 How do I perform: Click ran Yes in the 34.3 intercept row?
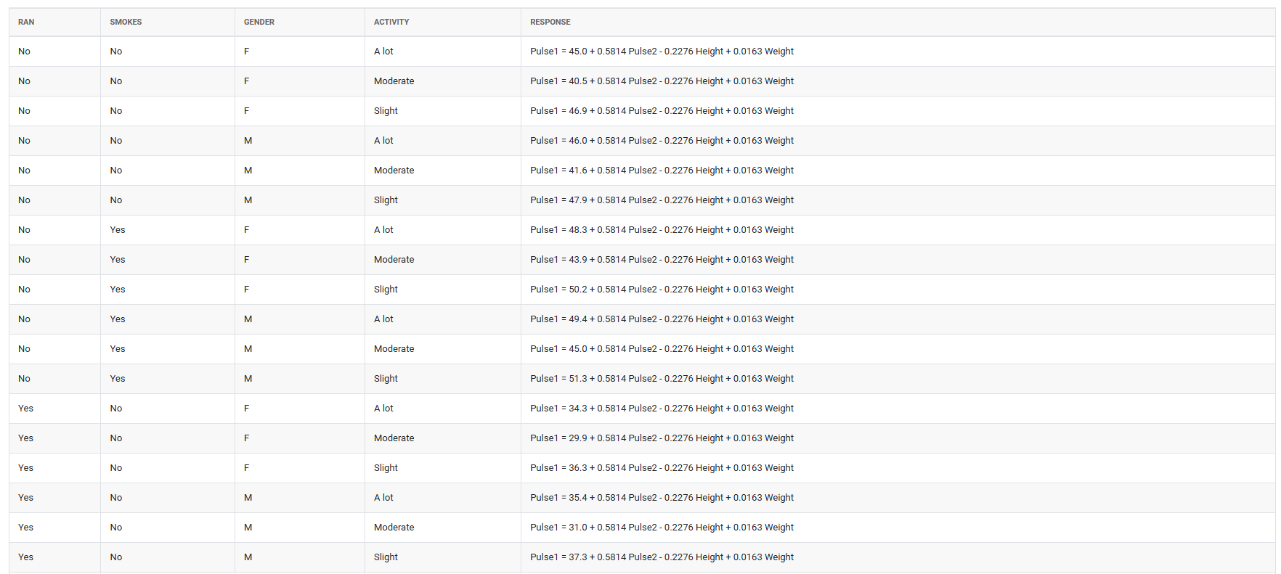25,409
